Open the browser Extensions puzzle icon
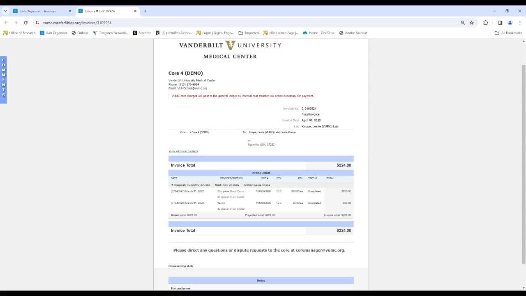Viewport: 526px width, 296px height. coord(485,23)
